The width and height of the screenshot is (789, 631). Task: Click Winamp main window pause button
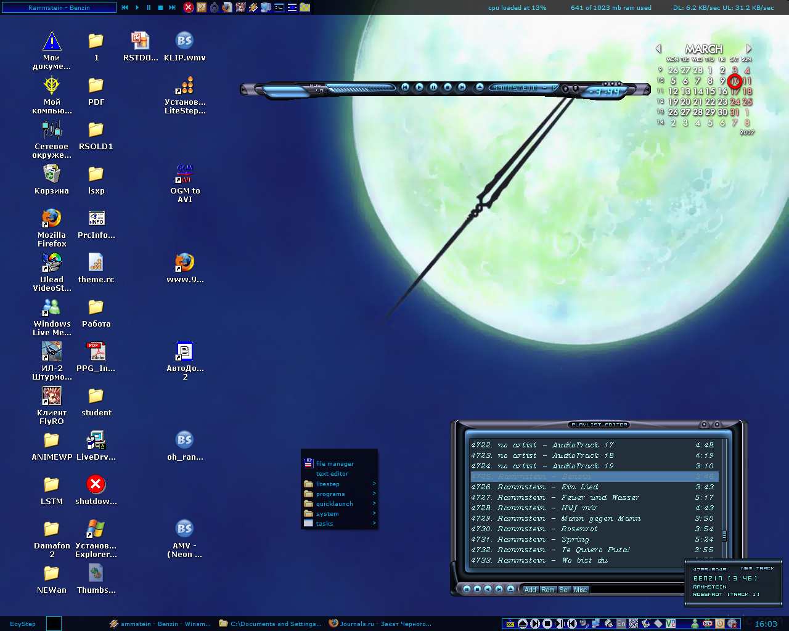433,88
